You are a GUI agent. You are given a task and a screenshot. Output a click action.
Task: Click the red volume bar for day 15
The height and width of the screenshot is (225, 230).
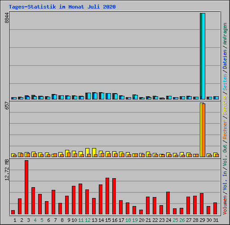click(107, 196)
